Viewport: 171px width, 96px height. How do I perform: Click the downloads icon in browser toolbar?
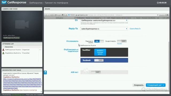click(x=59, y=15)
